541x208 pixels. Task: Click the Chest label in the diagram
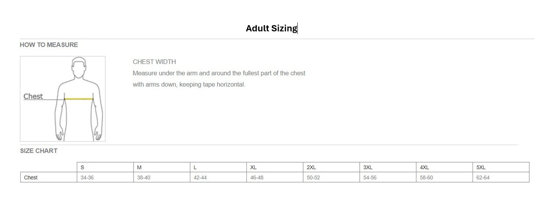click(x=33, y=96)
